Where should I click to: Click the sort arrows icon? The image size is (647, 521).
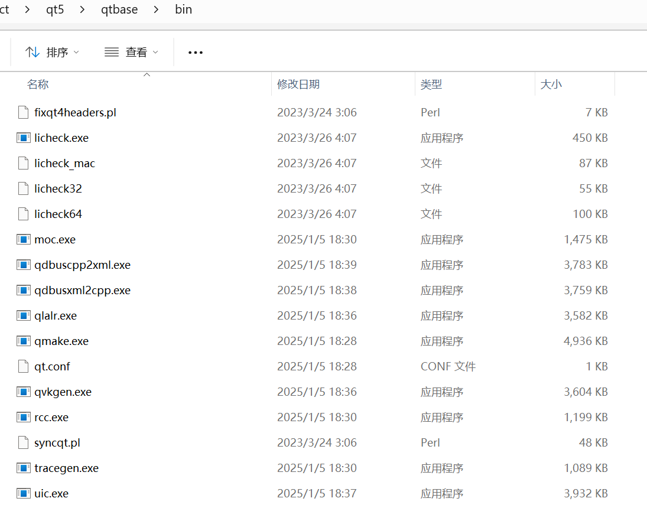(x=32, y=53)
